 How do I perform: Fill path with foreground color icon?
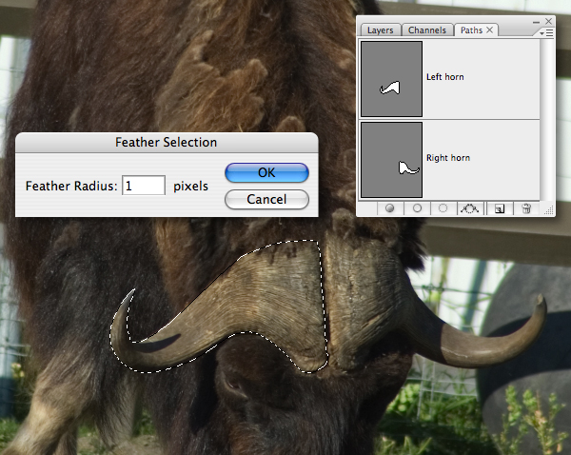tap(389, 208)
